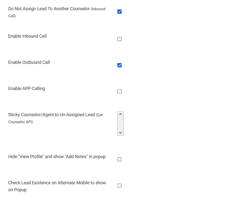Click the "Counselor API)" hint text
This screenshot has width=238, height=199.
pos(20,122)
